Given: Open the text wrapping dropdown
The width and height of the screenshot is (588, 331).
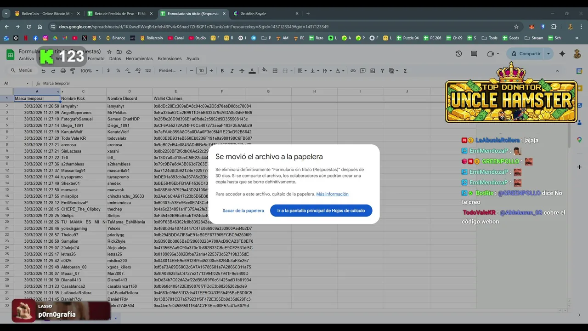Looking at the screenshot, I should [x=327, y=71].
